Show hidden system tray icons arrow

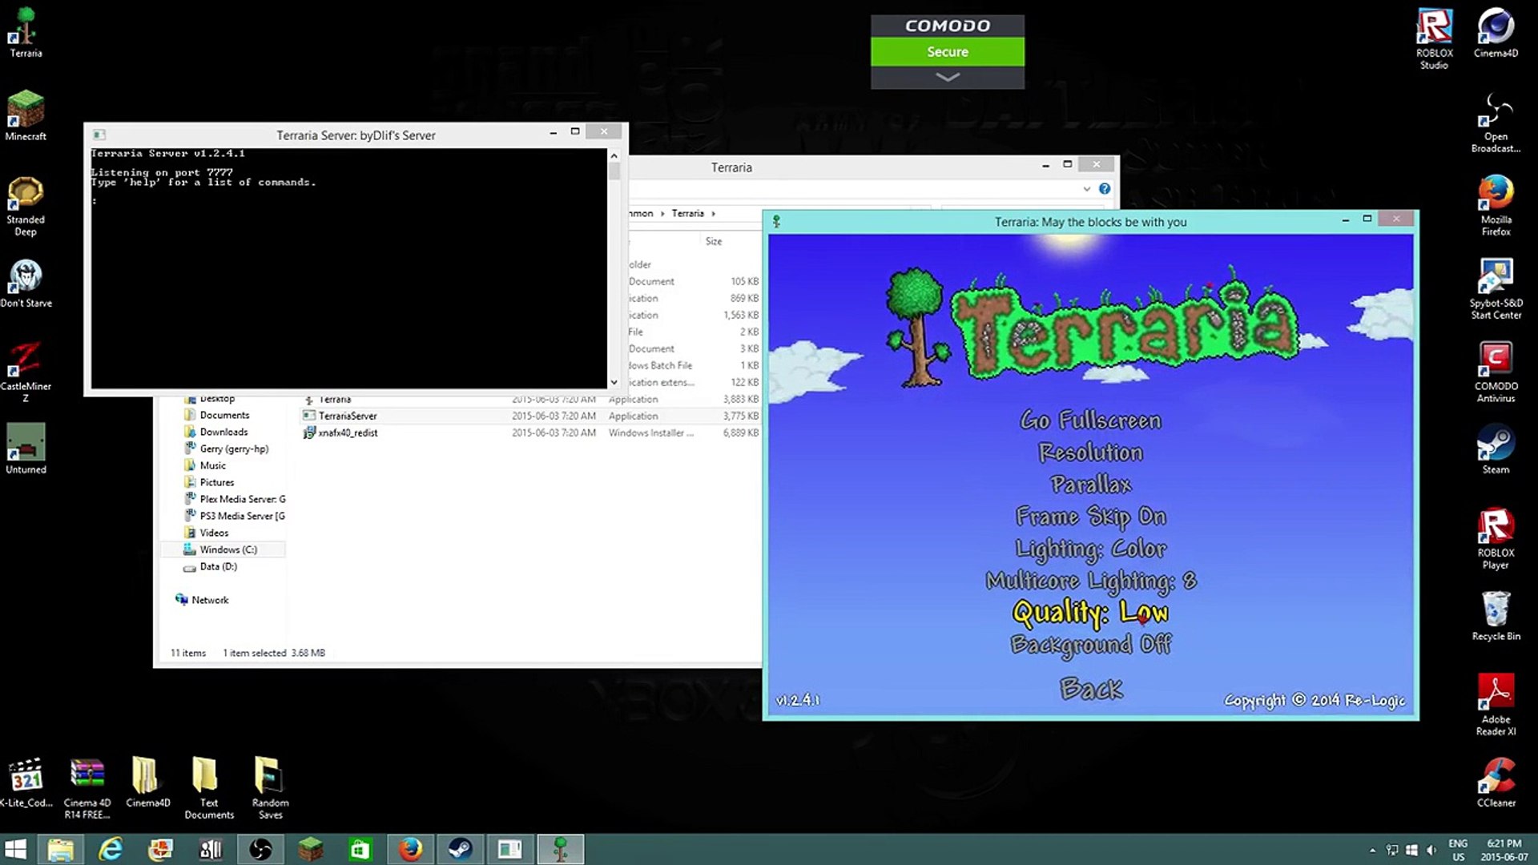click(1372, 851)
